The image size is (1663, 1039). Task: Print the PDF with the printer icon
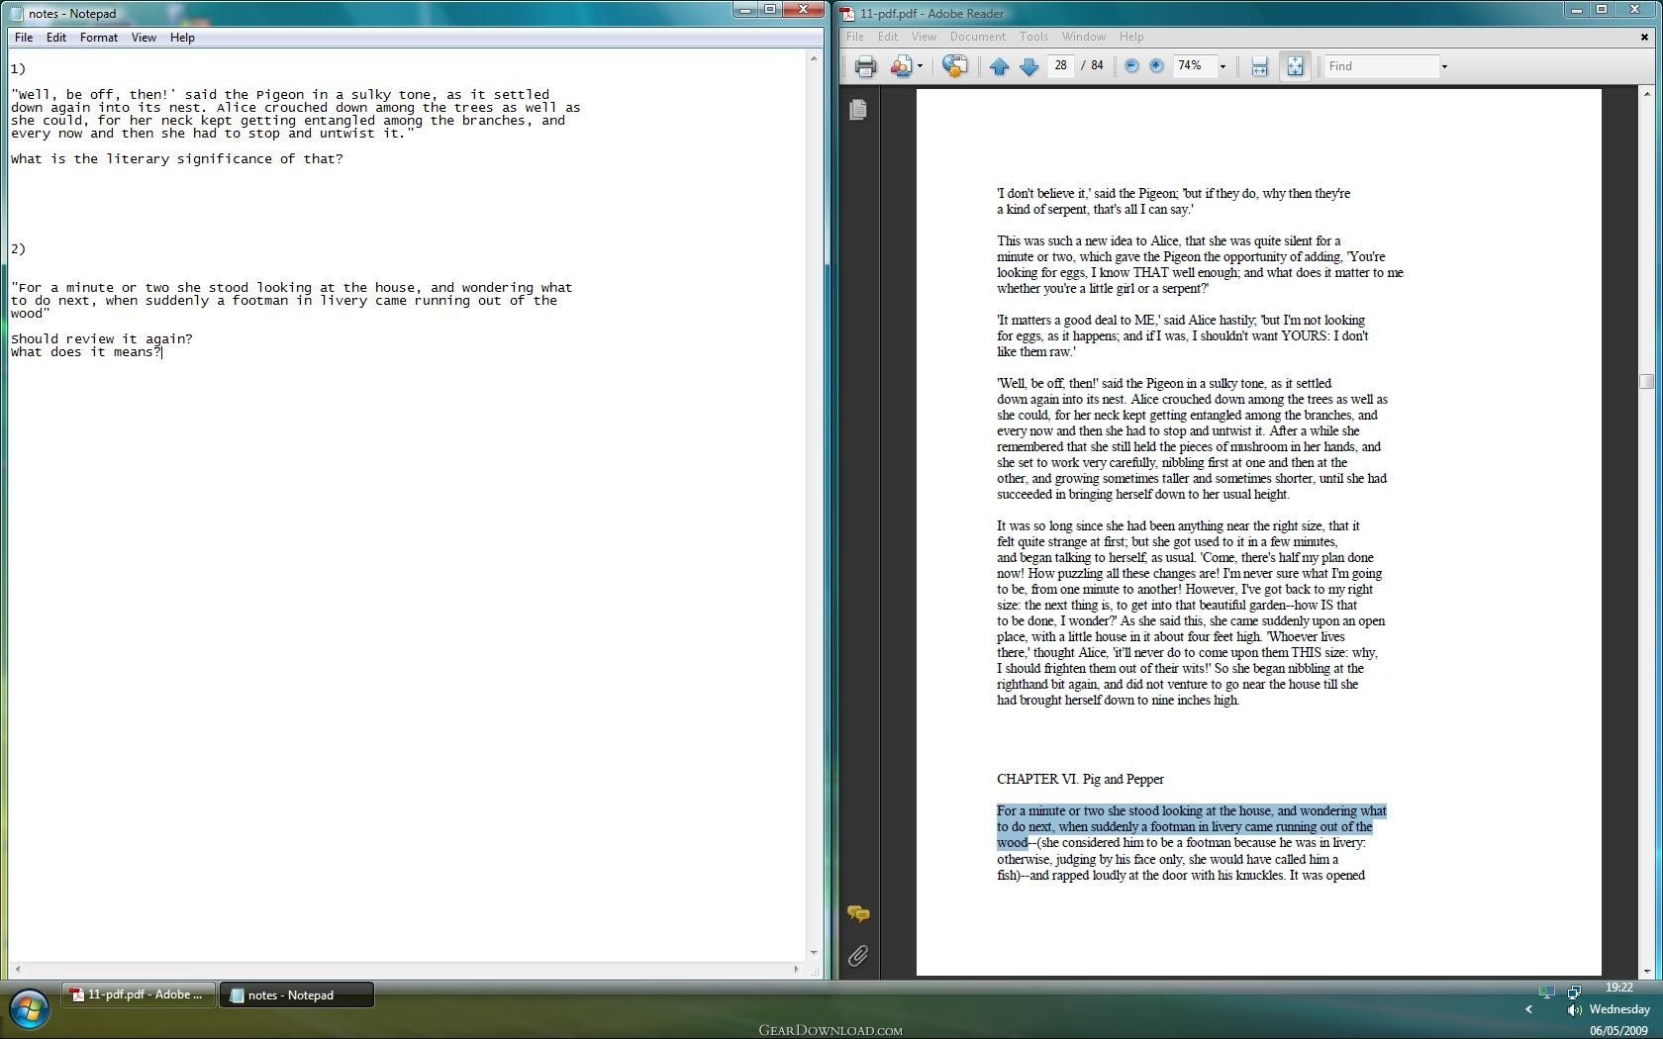(x=865, y=66)
